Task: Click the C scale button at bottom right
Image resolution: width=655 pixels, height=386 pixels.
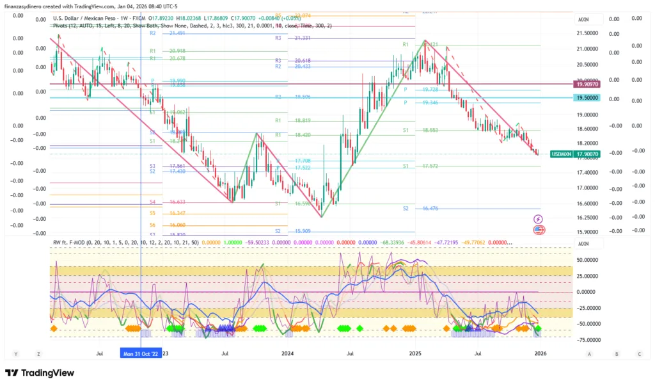Action: pos(638,353)
